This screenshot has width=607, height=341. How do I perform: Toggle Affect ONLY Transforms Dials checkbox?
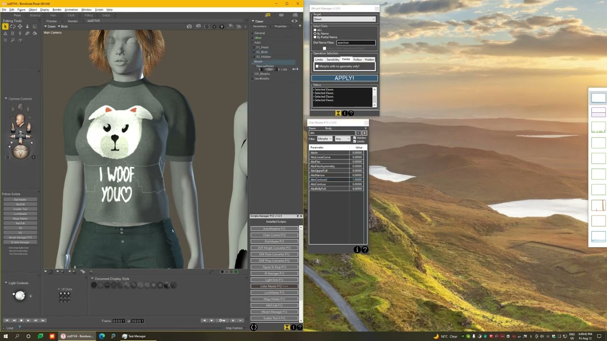click(324, 48)
